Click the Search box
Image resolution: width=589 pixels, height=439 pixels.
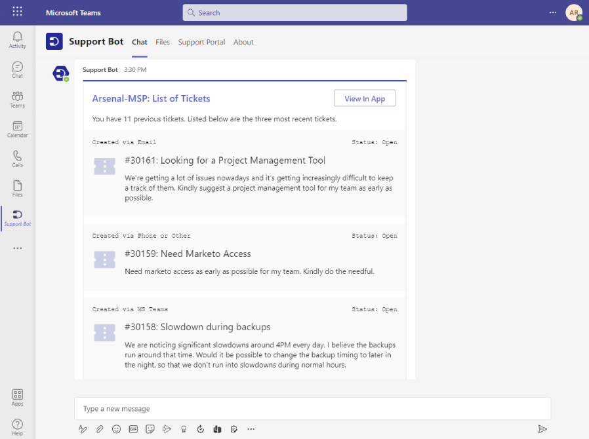point(295,12)
